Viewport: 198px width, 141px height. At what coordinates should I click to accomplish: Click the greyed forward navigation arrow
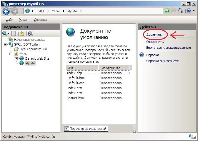15,11
